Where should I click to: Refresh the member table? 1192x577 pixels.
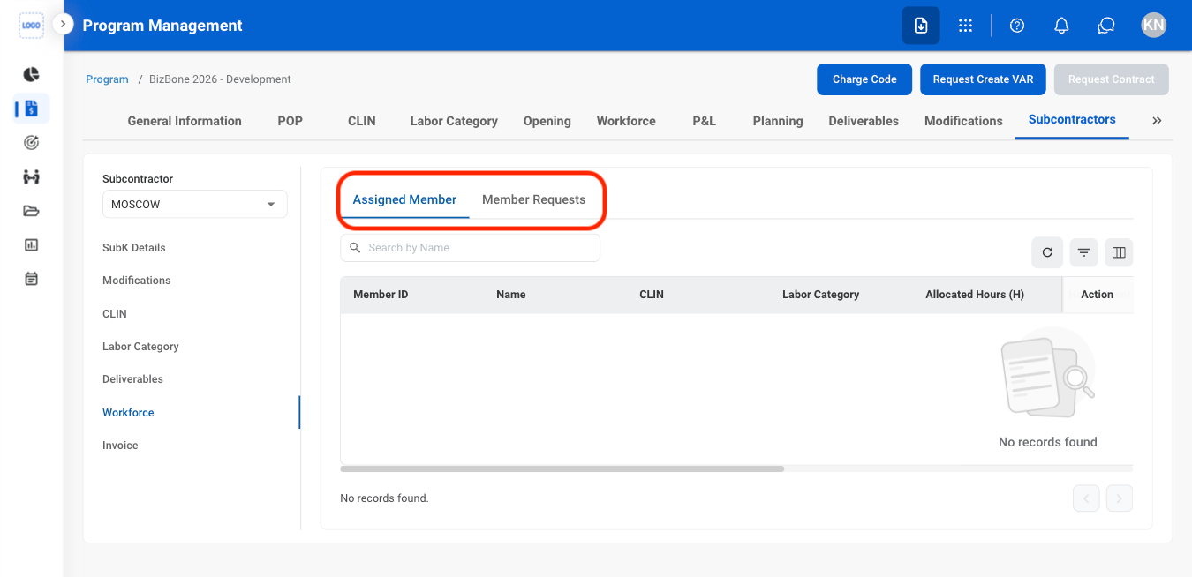pyautogui.click(x=1047, y=252)
